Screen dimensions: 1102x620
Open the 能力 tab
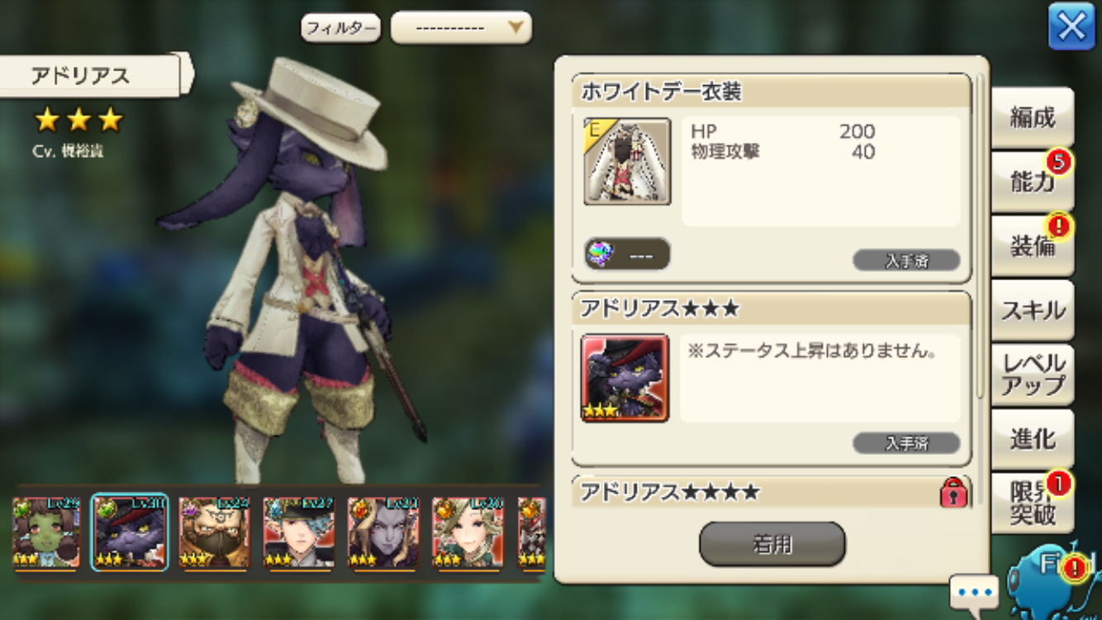1033,181
